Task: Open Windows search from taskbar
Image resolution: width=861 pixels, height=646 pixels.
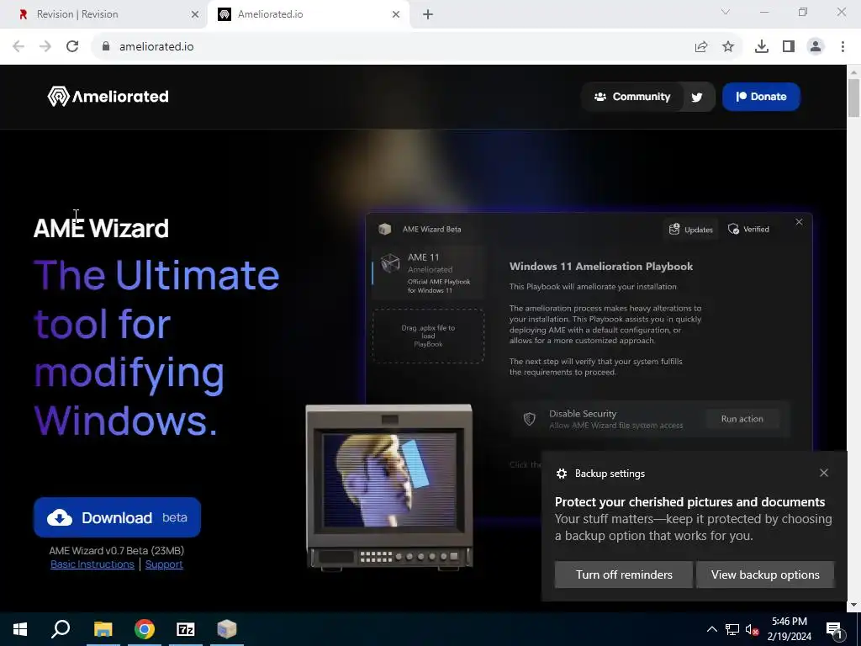Action: pyautogui.click(x=61, y=629)
